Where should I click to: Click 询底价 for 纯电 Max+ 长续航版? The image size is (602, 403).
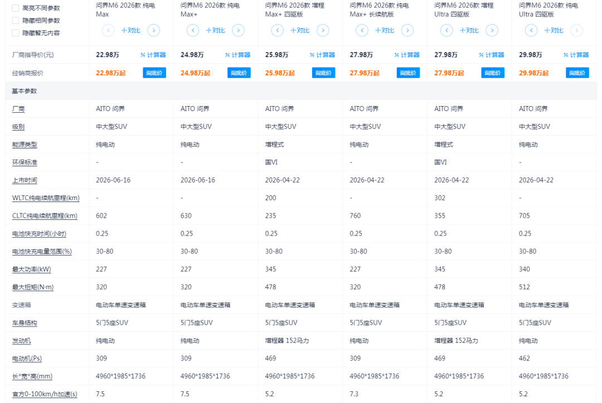(x=408, y=73)
